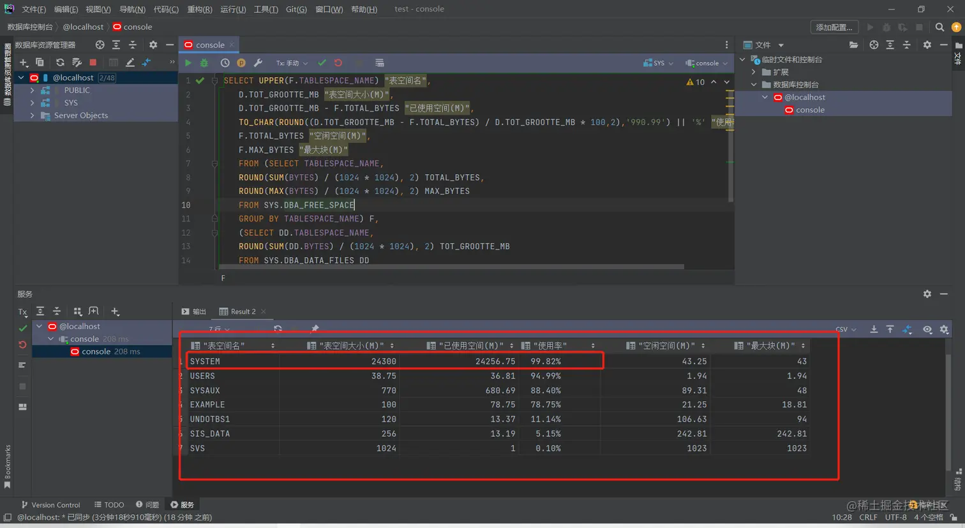Commit transaction with the green checkmark
The width and height of the screenshot is (965, 528).
click(322, 63)
